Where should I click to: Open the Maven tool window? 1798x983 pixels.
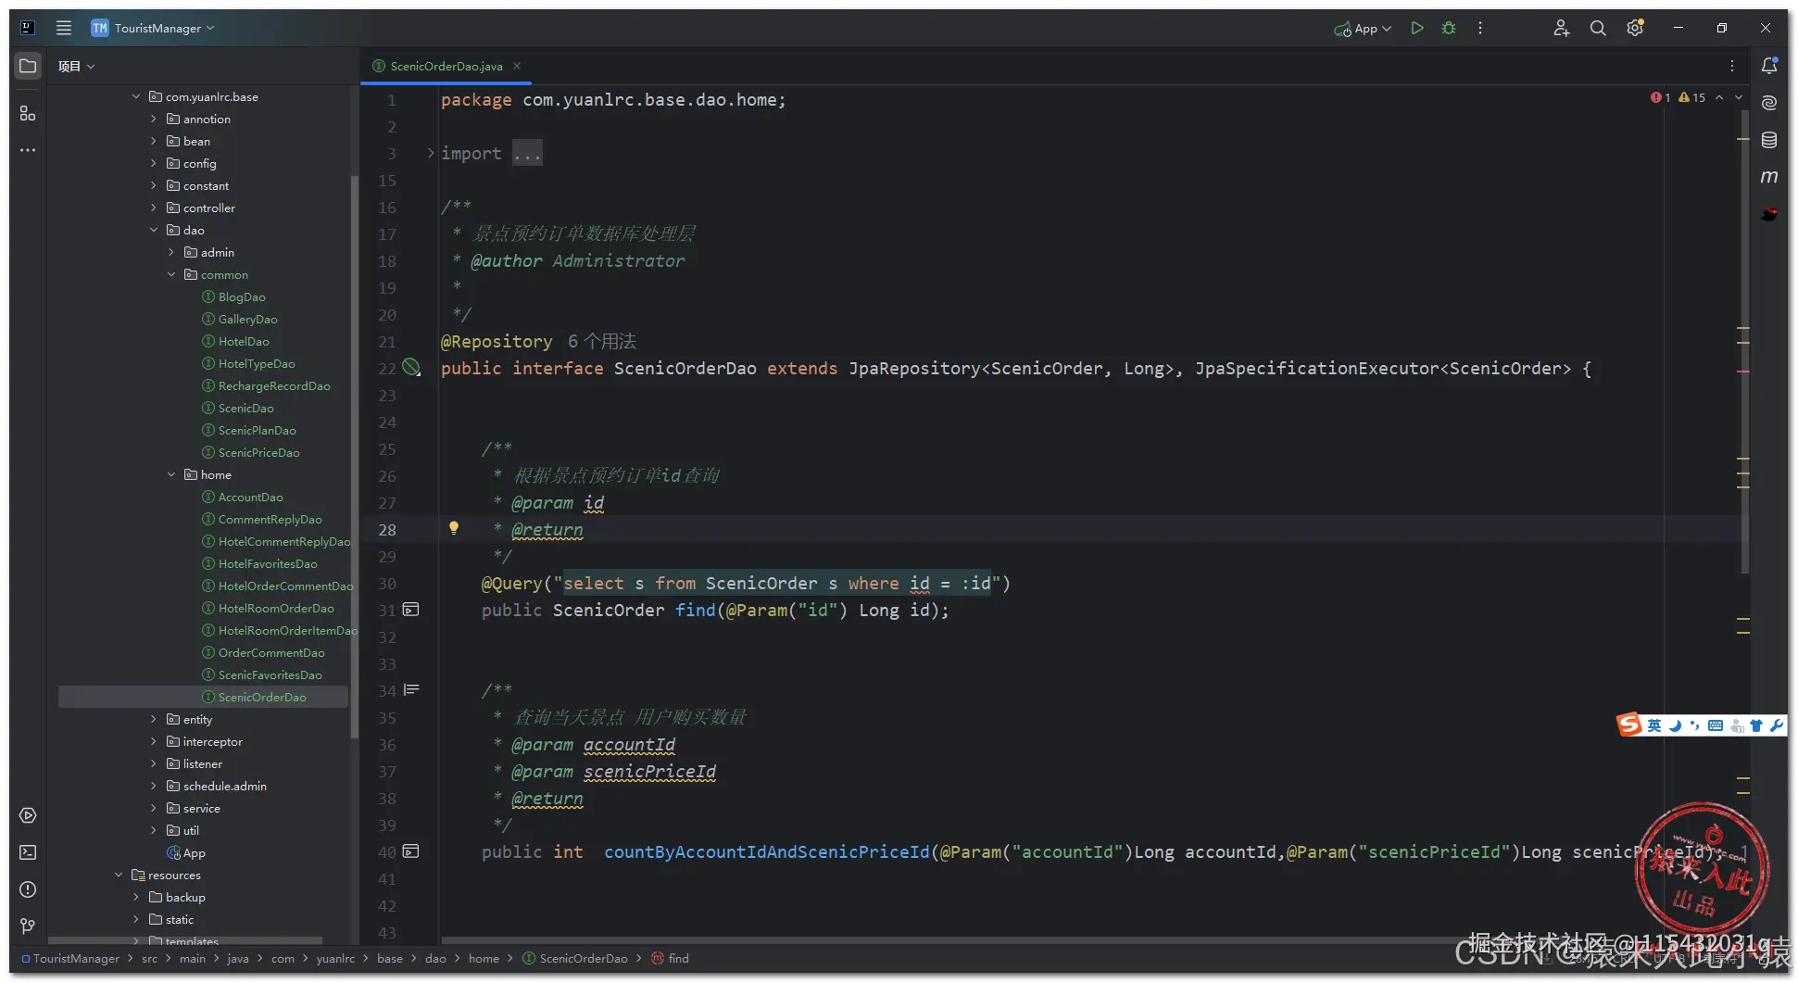[x=1768, y=177]
